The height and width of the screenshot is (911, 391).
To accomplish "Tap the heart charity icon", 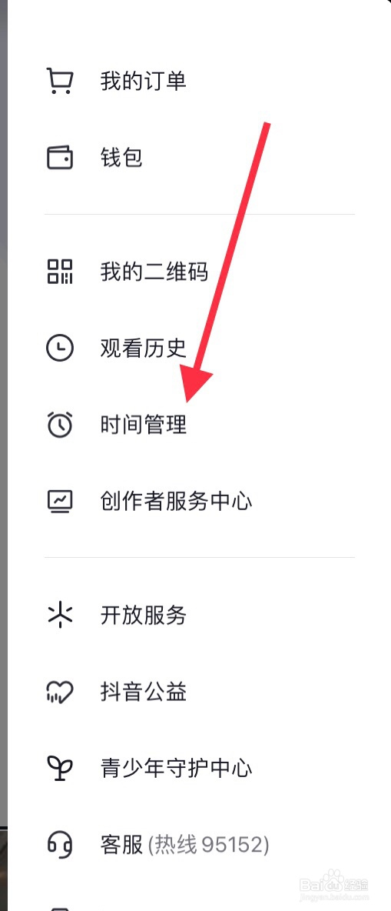I will 60,692.
